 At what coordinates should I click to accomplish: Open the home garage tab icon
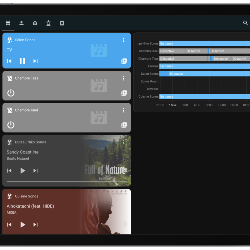click(35, 23)
